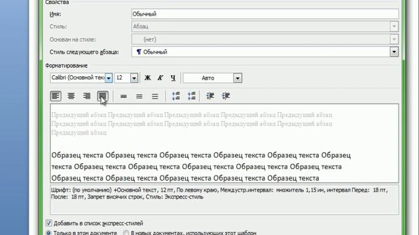Align paragraph text to the left
Image resolution: width=419 pixels, height=235 pixels.
pyautogui.click(x=56, y=96)
